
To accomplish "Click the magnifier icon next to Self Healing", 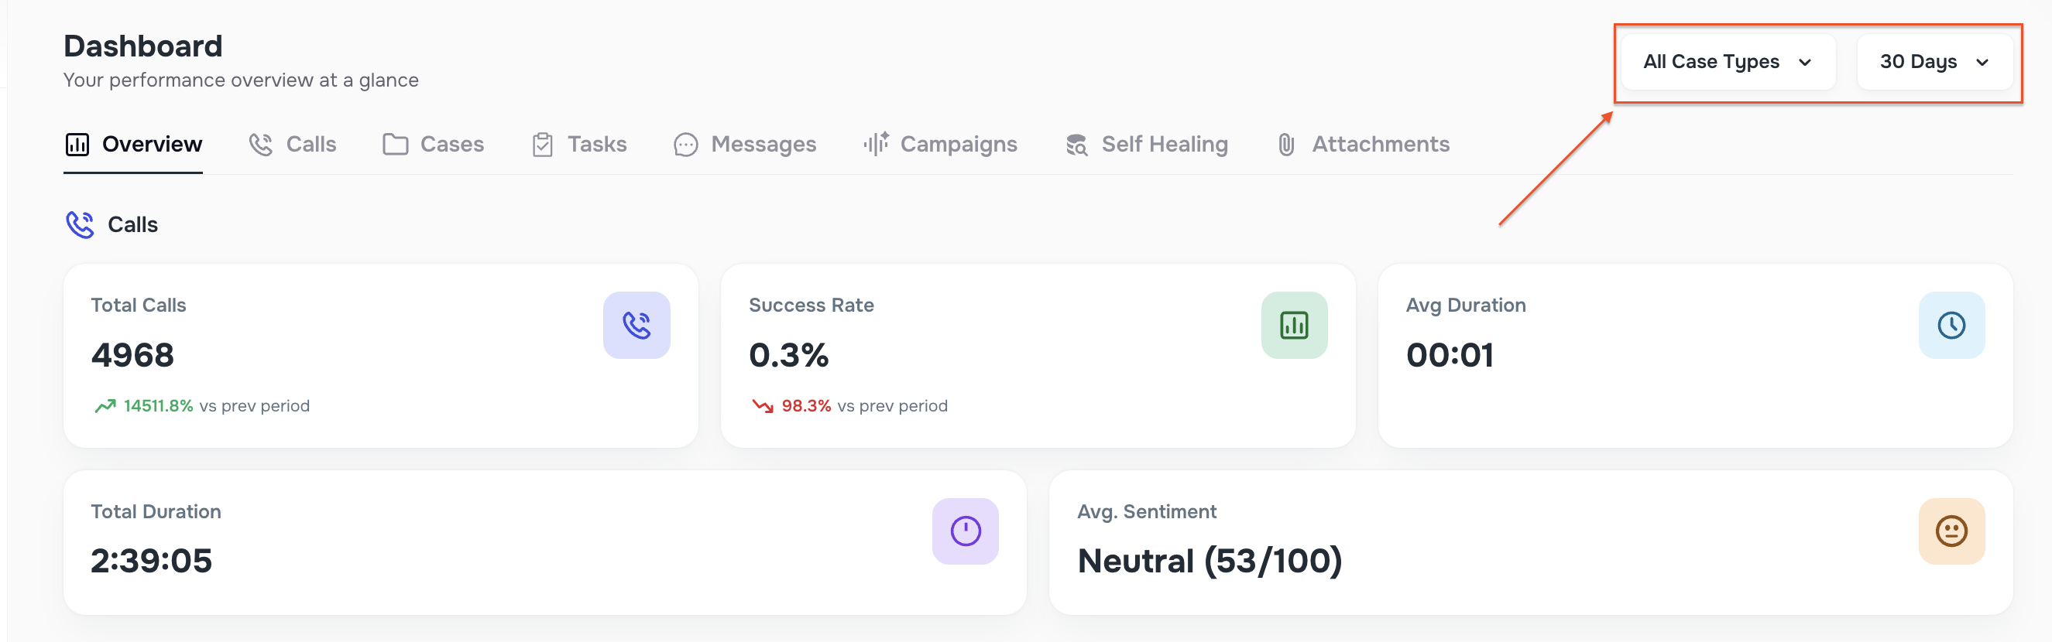I will point(1076,144).
